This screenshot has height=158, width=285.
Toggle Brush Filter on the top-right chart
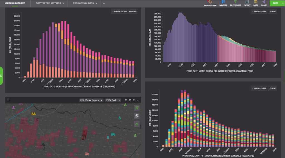(x=259, y=12)
